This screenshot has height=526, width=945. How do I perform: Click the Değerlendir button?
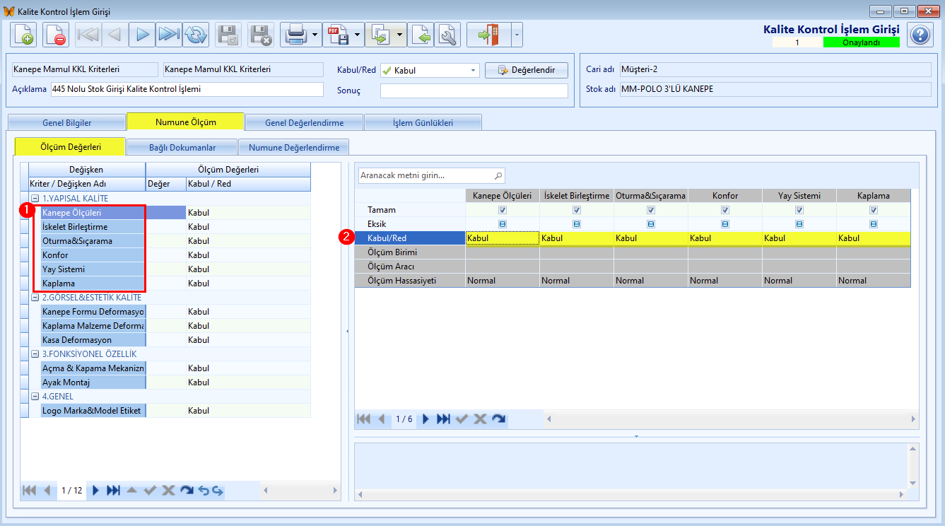tap(526, 70)
